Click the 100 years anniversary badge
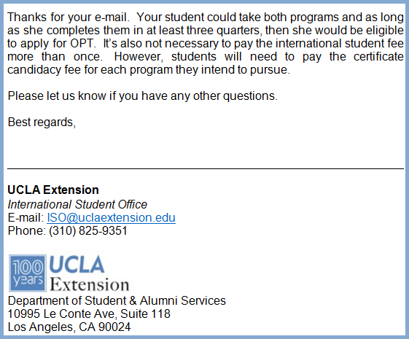The width and height of the screenshot is (409, 339). pos(28,273)
